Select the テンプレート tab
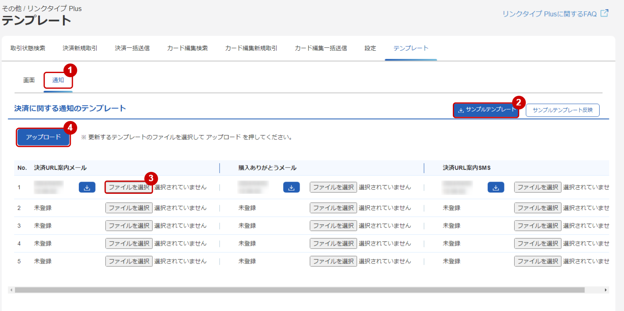The height and width of the screenshot is (311, 624). click(x=411, y=48)
